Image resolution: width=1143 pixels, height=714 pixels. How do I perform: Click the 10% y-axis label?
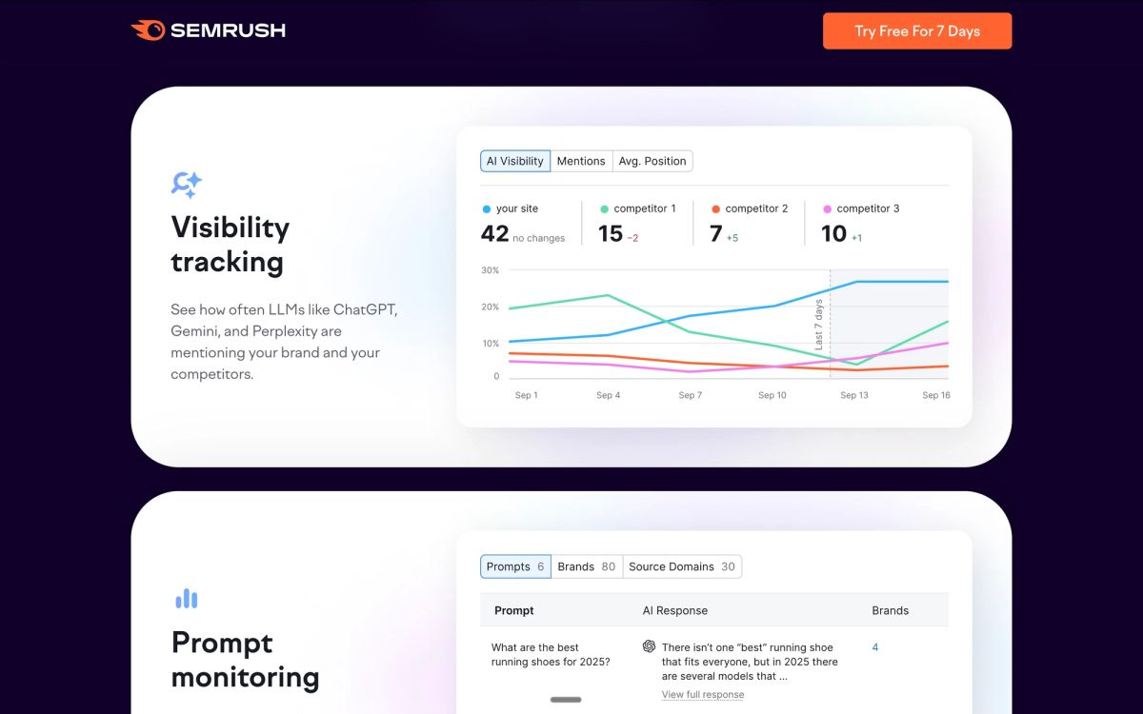point(490,343)
